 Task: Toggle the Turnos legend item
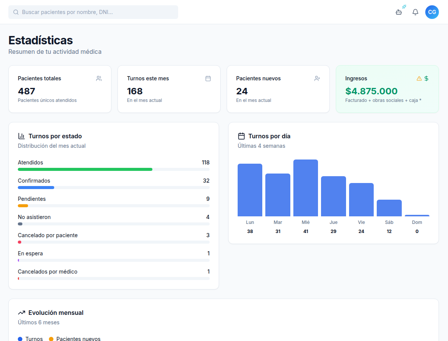point(30,339)
